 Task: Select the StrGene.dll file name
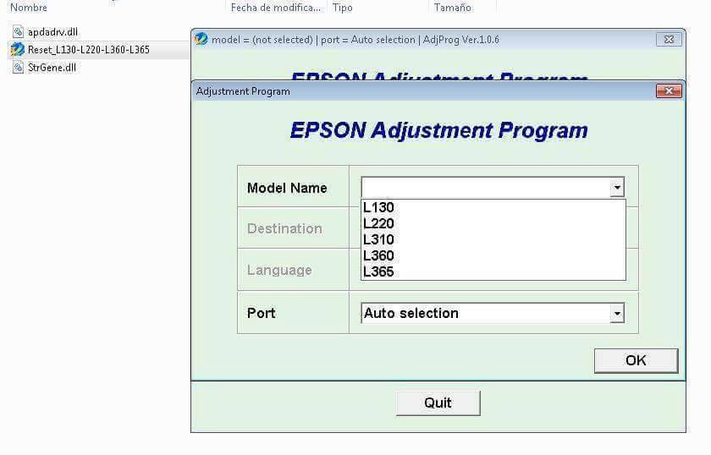(52, 68)
